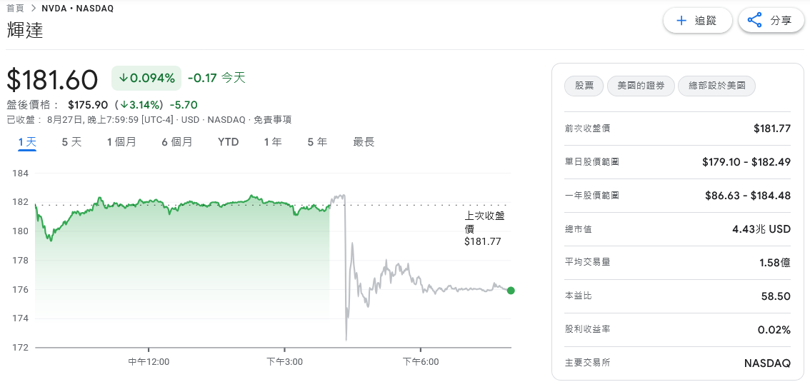Image resolution: width=810 pixels, height=382 pixels.
Task: Click the 股票 category chip
Action: point(584,86)
